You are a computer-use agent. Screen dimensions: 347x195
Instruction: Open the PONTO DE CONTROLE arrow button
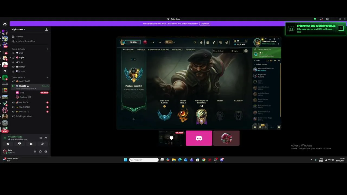tap(341, 28)
